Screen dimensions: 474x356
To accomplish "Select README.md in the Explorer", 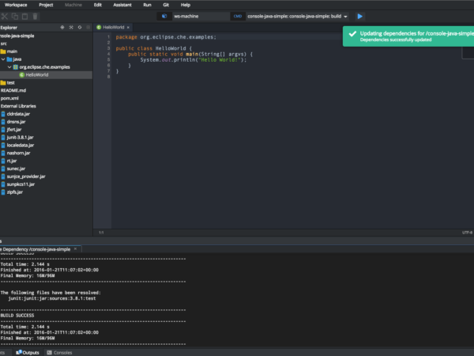I will coord(13,90).
